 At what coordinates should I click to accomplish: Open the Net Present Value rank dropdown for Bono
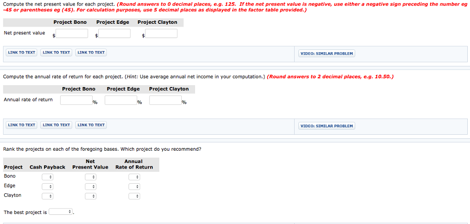90,177
